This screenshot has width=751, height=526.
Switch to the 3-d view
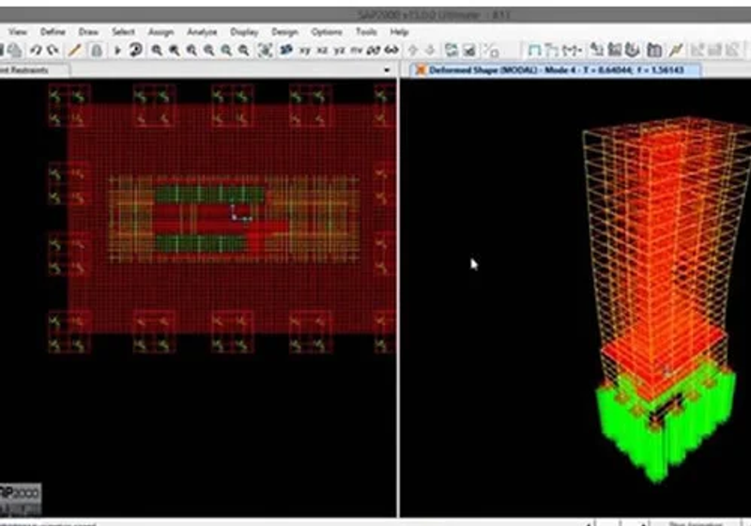[286, 50]
